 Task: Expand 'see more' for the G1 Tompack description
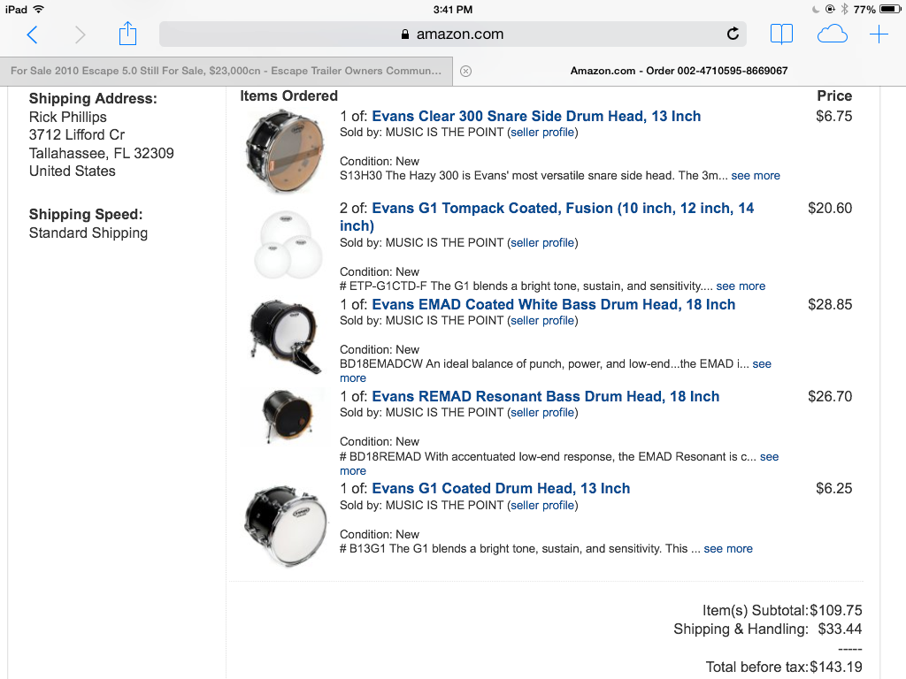(741, 286)
